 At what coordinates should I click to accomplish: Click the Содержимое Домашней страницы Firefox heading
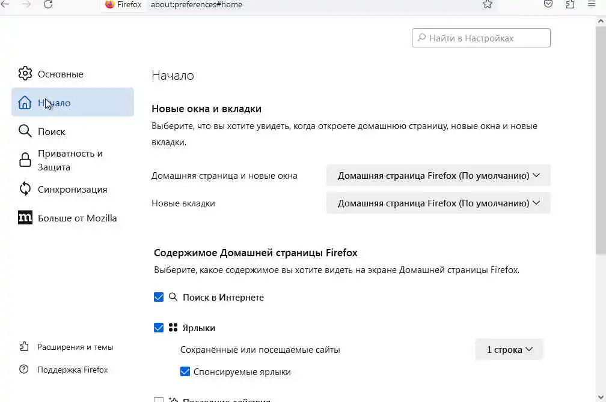tap(256, 253)
